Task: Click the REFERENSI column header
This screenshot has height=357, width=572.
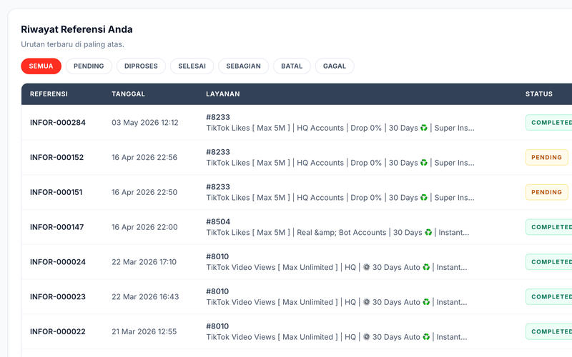Action: tap(49, 94)
